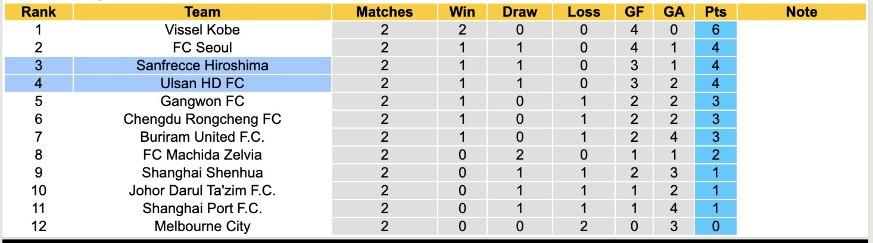Click the Rank column header
Screen dimensions: 873x243
pyautogui.click(x=39, y=12)
